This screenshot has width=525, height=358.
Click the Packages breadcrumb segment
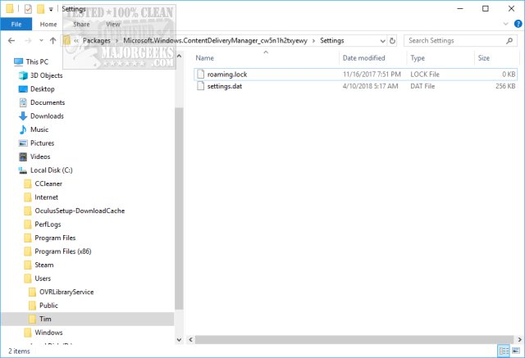coord(97,40)
